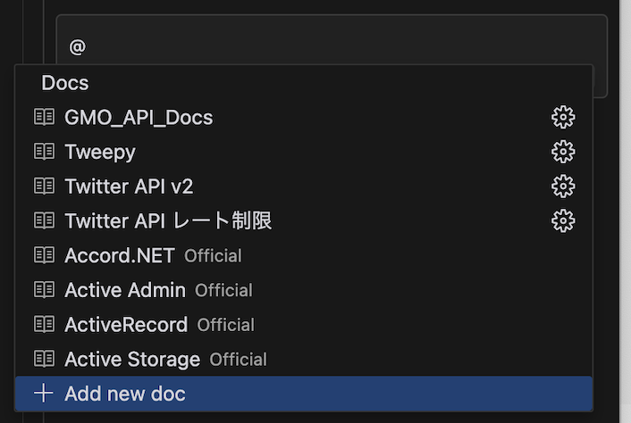Click the Docs section header

65,83
